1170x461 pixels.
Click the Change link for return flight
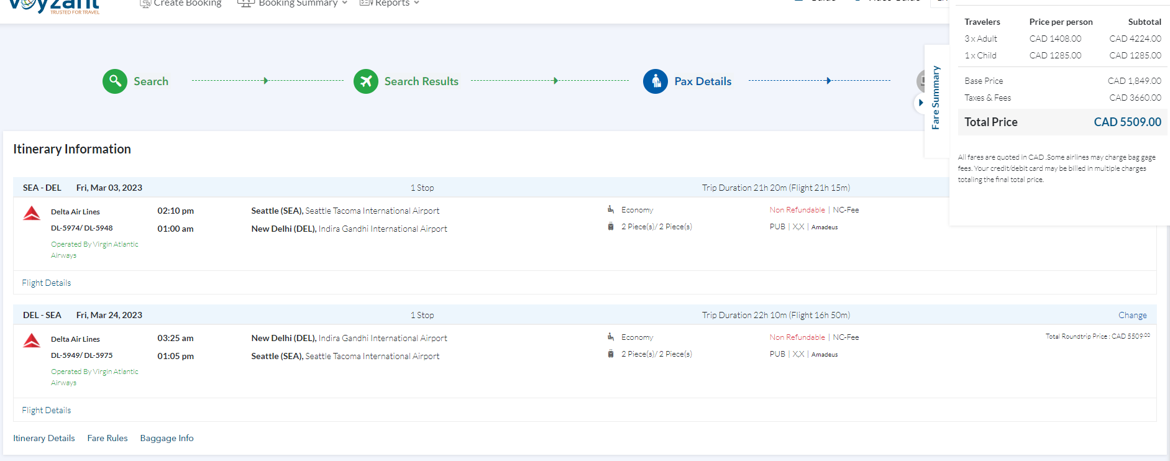click(1132, 315)
